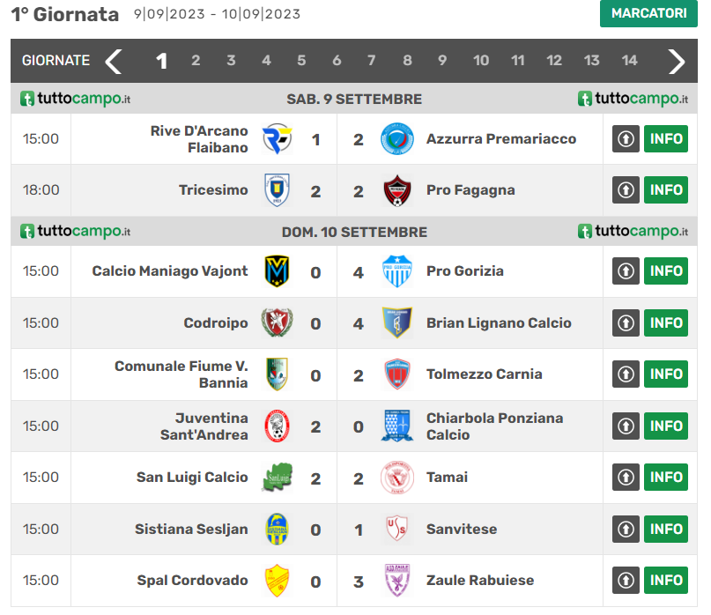Switch to giornata 14
The width and height of the screenshot is (711, 615).
click(629, 61)
